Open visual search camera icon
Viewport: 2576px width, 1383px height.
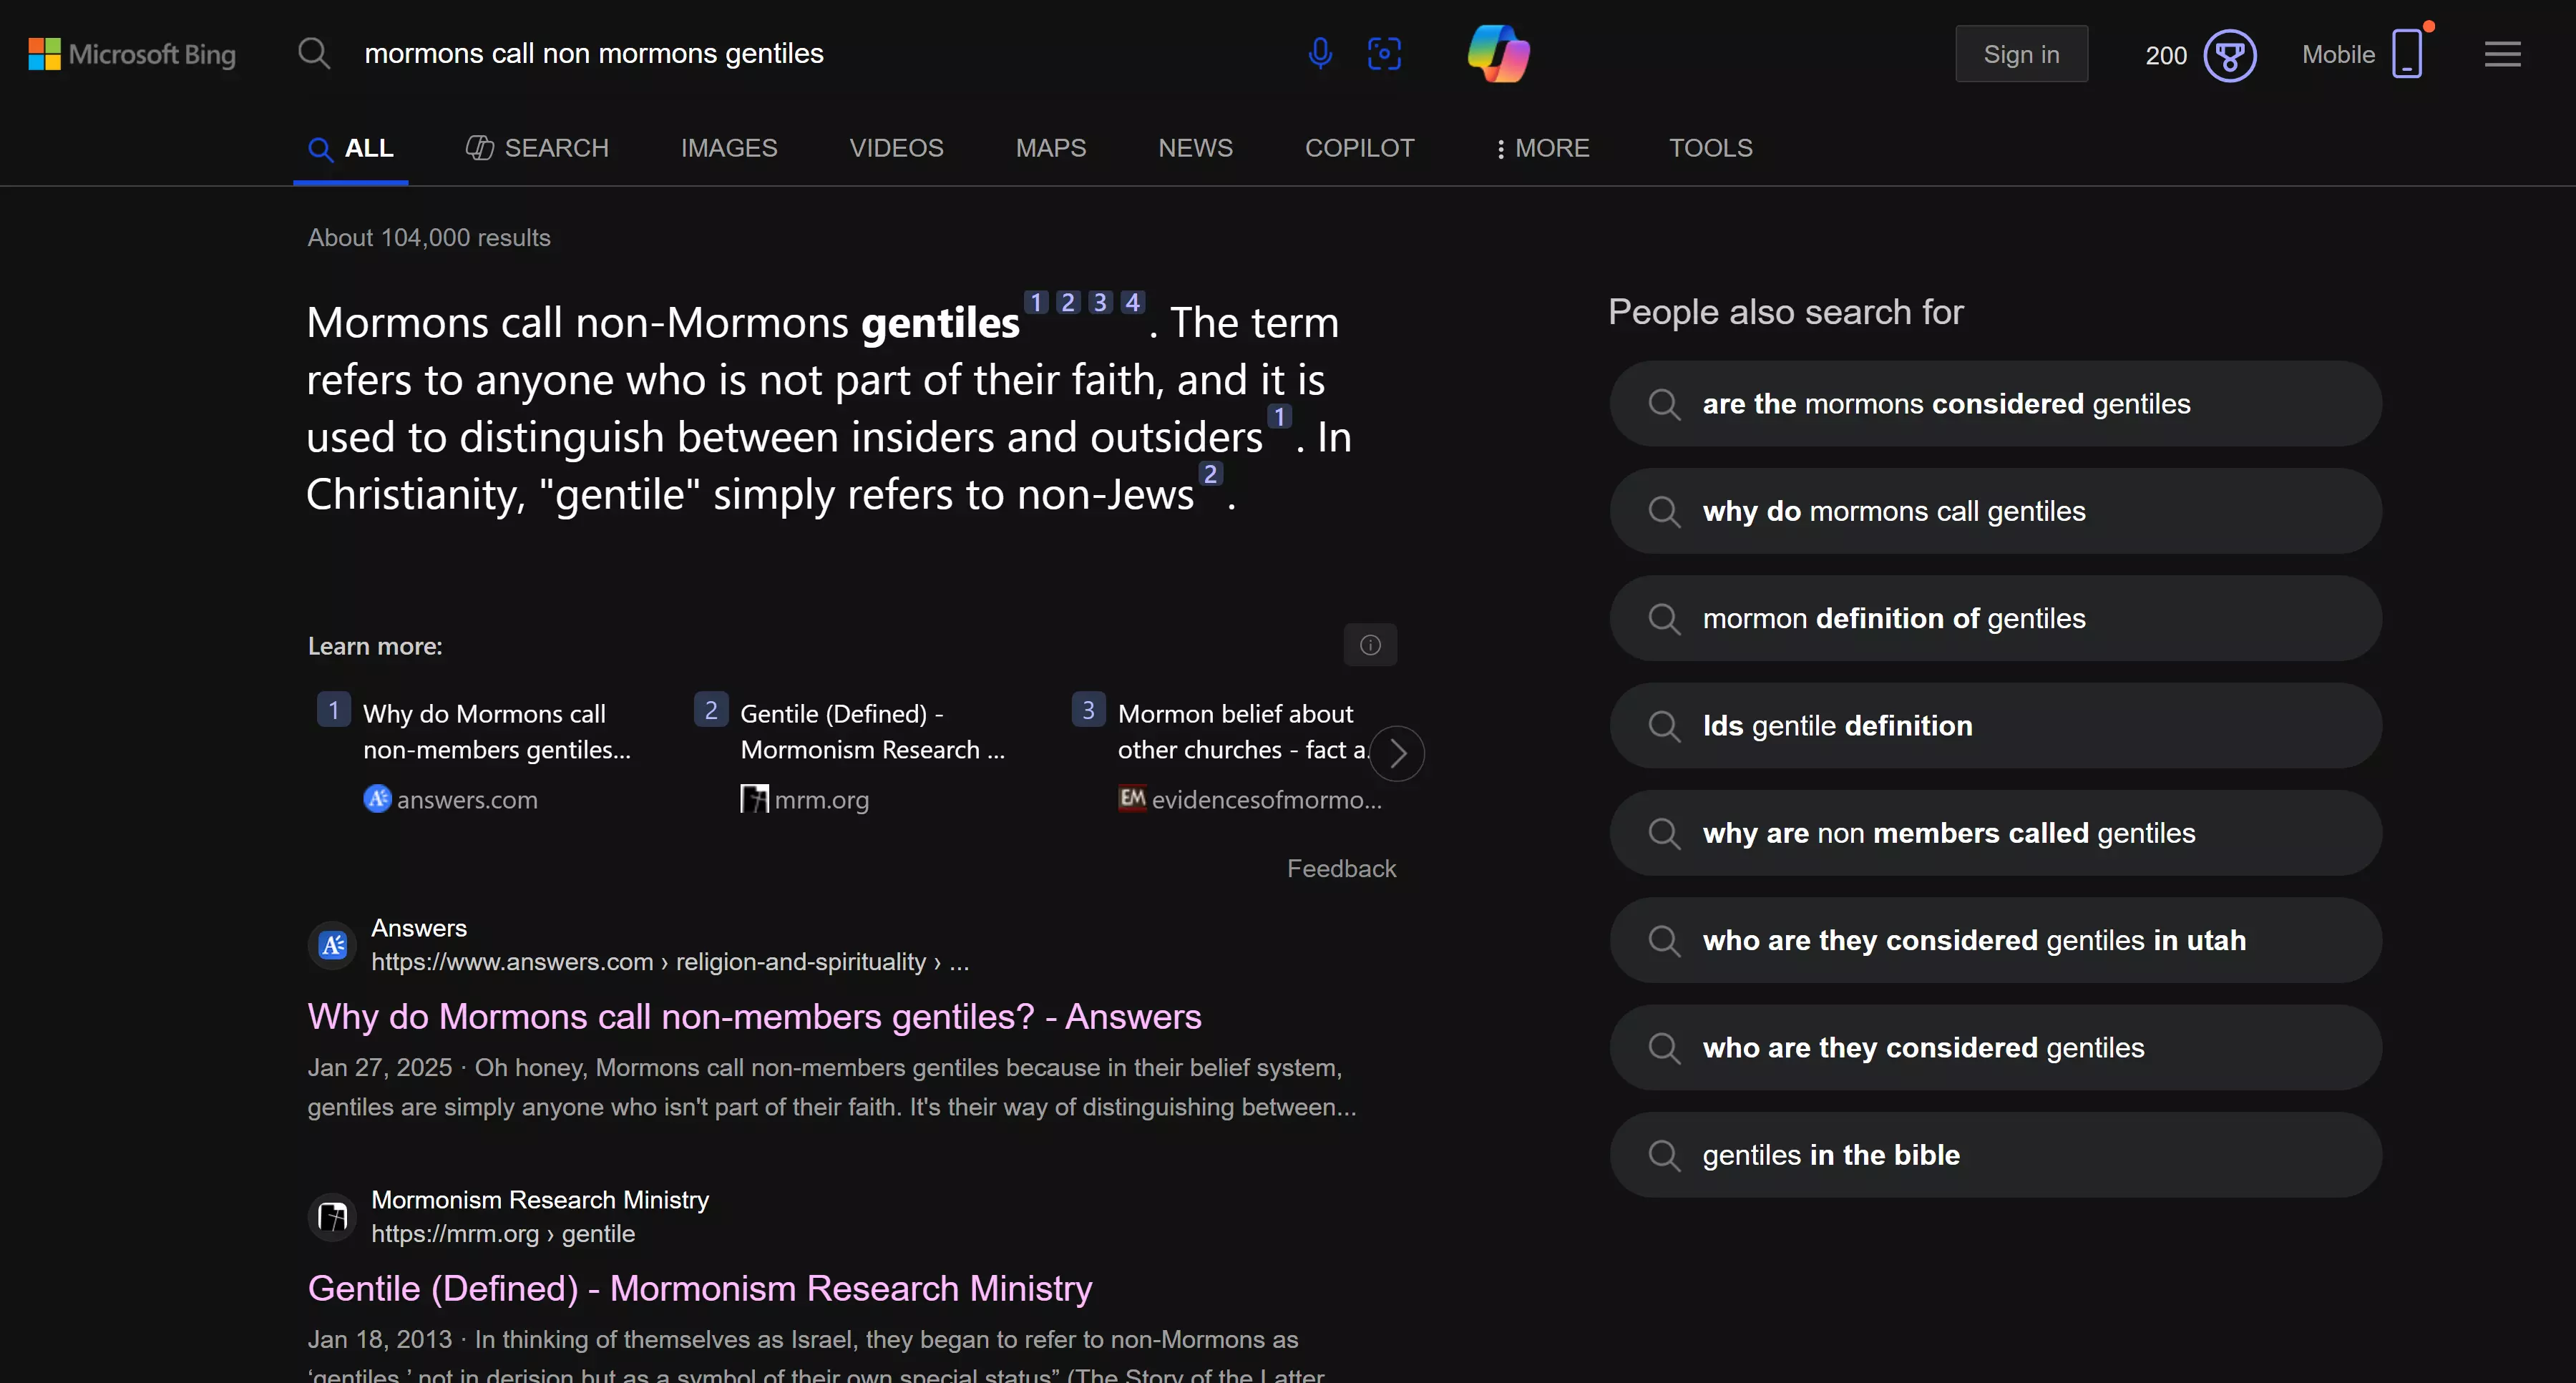tap(1384, 53)
